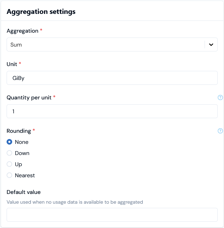Focus the empty Default value field
The height and width of the screenshot is (228, 224).
click(x=112, y=215)
